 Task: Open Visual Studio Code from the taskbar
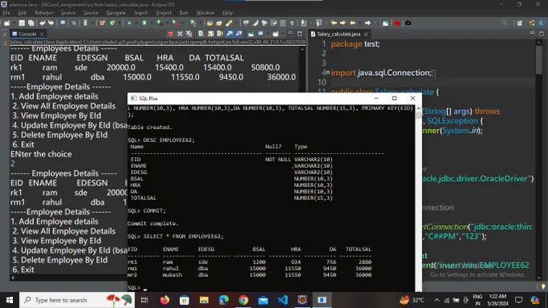(283, 300)
